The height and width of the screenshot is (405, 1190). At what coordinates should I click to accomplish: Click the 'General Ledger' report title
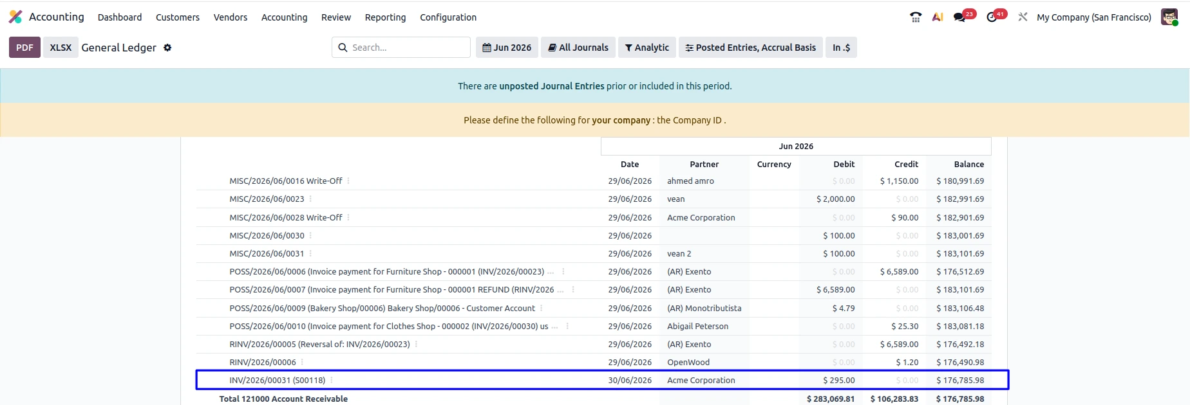[x=119, y=48]
